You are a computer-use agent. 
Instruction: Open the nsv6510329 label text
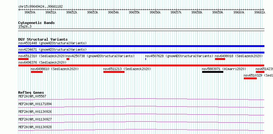coord(258,75)
